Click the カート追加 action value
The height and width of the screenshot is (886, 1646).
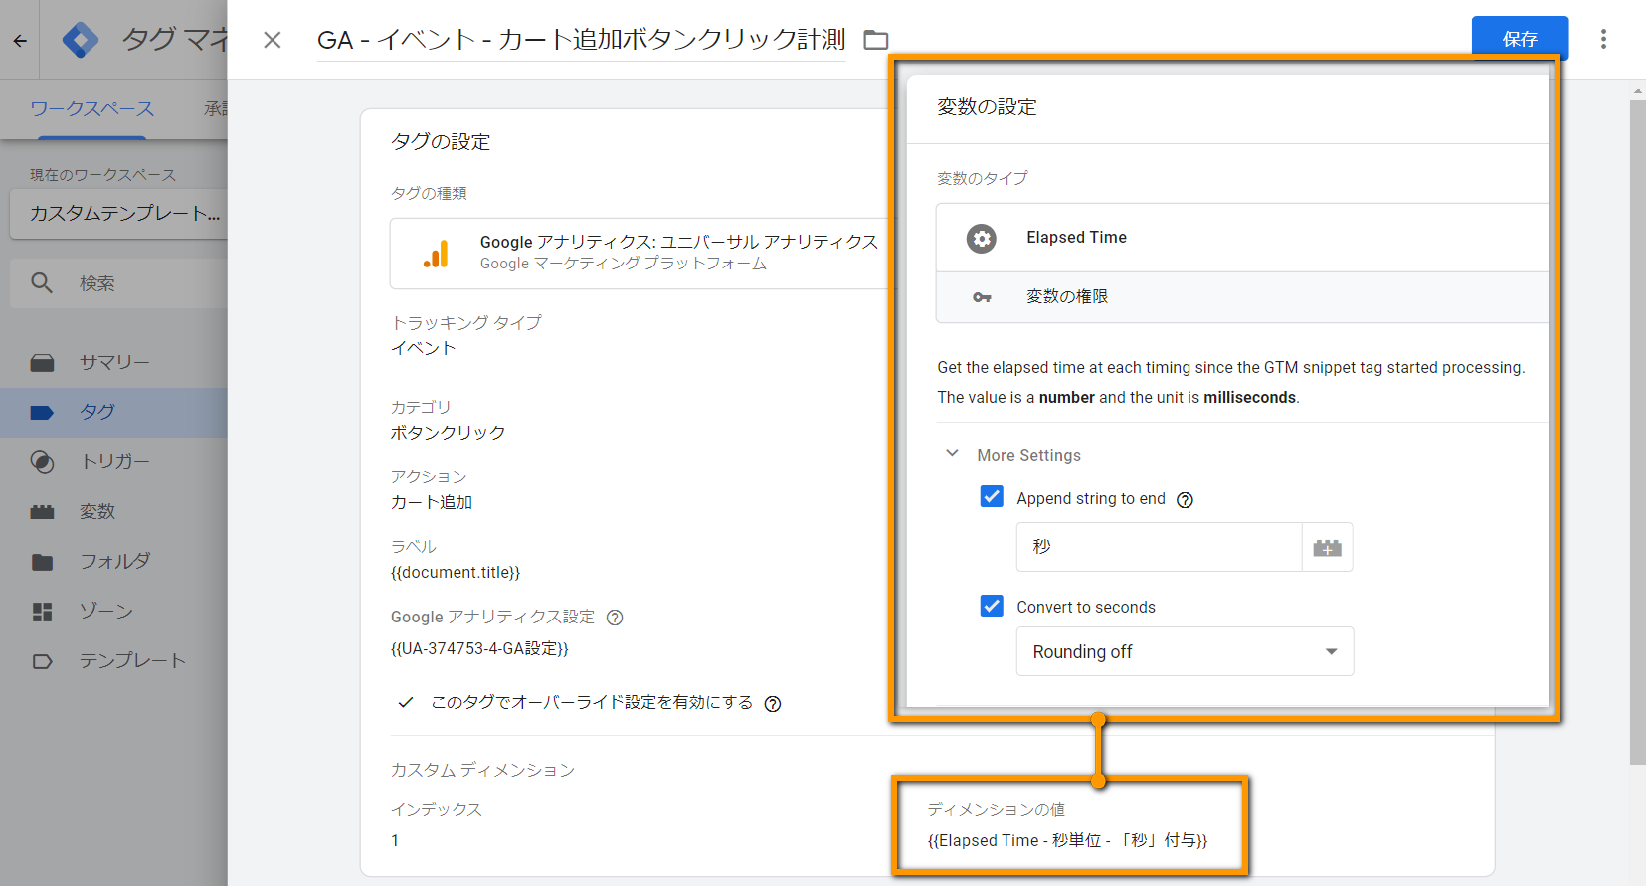(x=431, y=502)
